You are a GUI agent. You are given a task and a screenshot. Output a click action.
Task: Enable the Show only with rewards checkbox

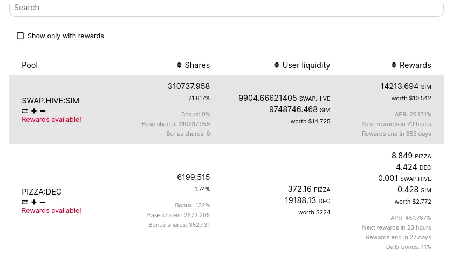point(20,36)
